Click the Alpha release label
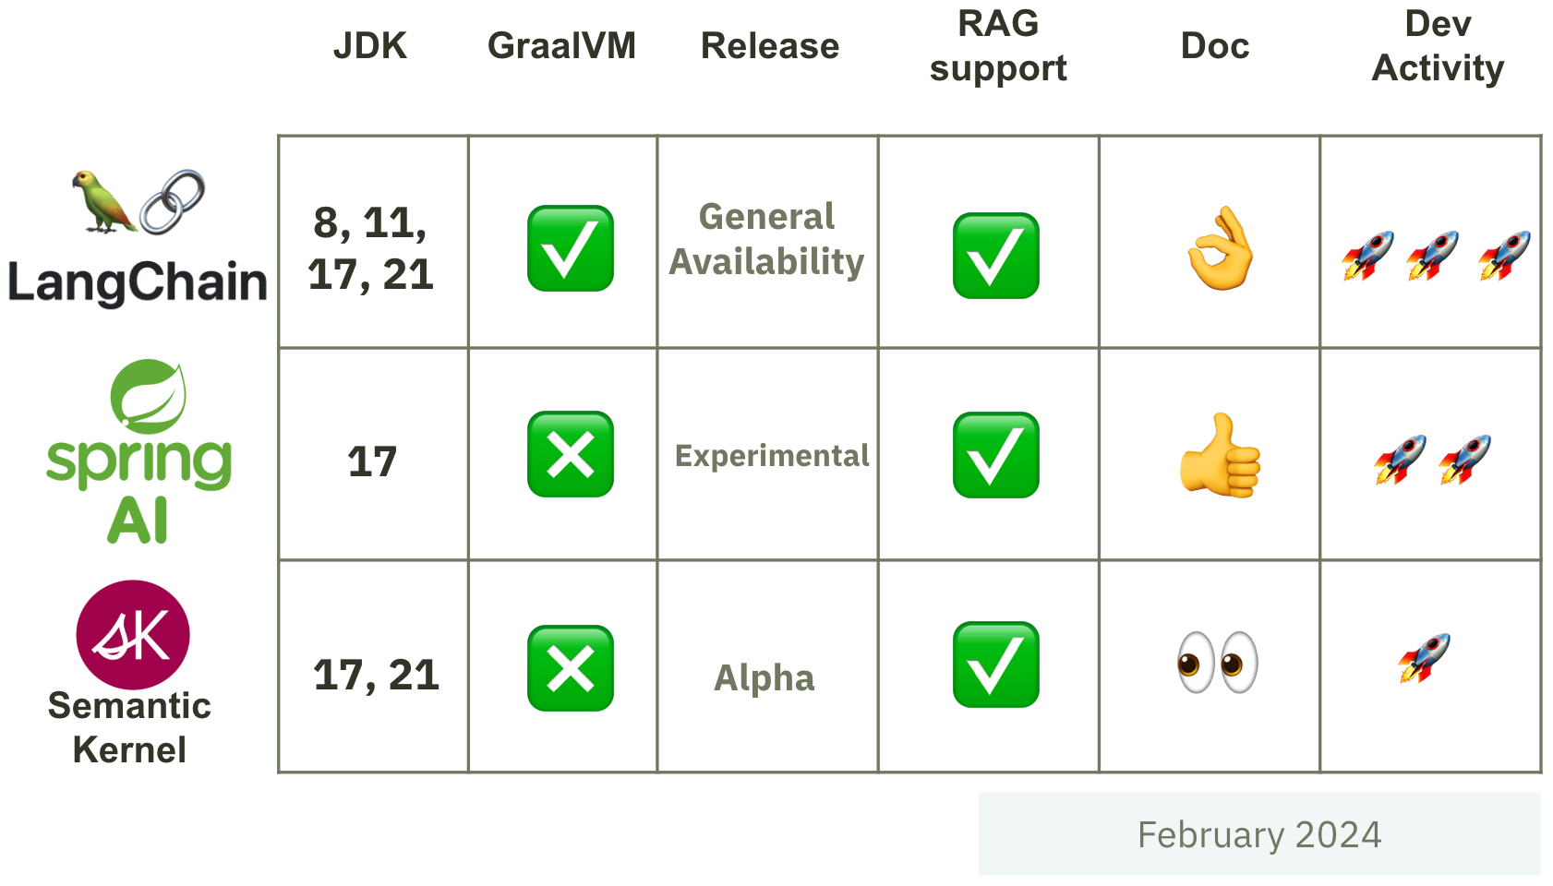1553x886 pixels. [x=764, y=678]
